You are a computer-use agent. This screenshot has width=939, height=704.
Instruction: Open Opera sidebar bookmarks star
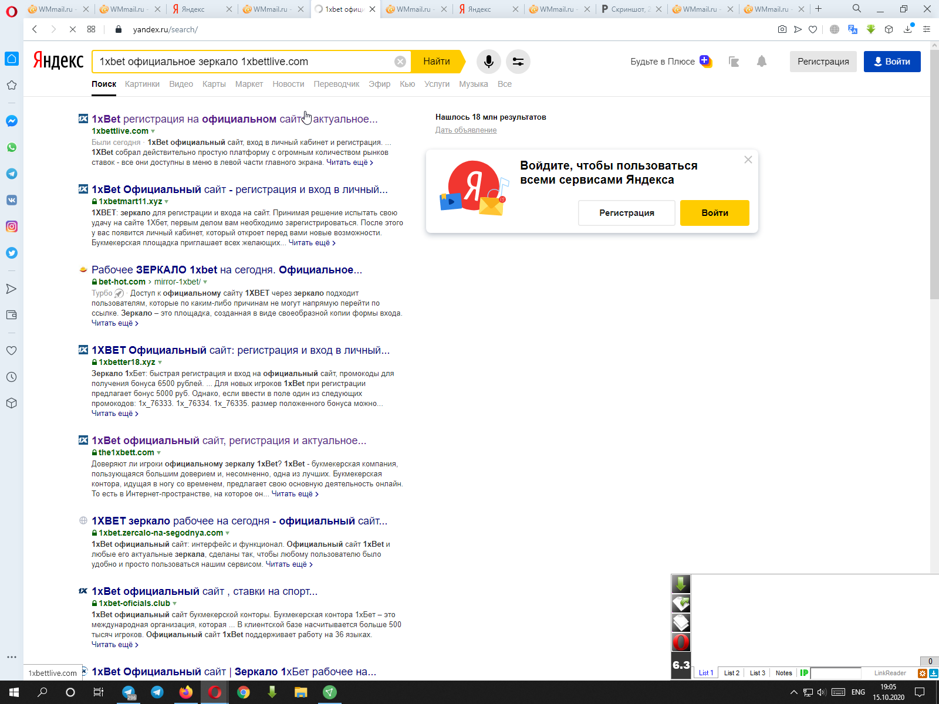click(12, 85)
